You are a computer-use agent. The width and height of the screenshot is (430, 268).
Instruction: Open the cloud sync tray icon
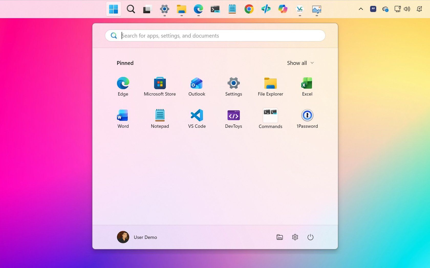(385, 9)
